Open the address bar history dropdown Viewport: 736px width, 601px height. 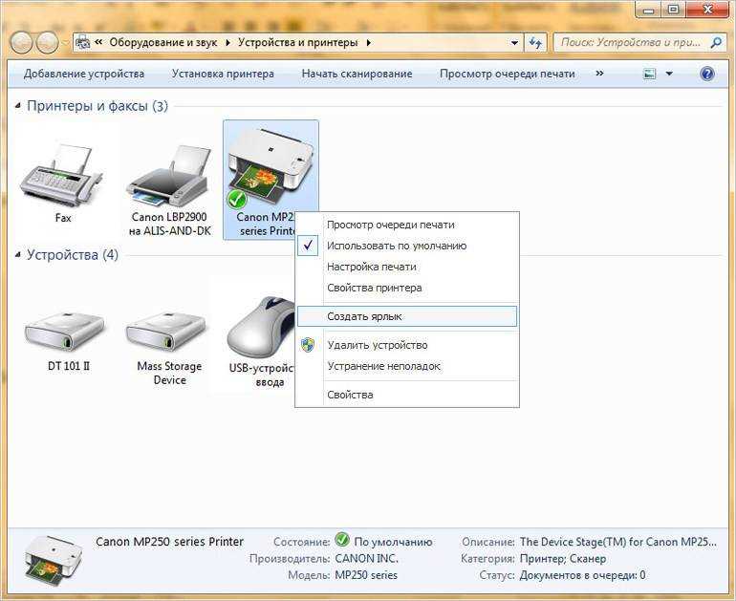tap(515, 43)
